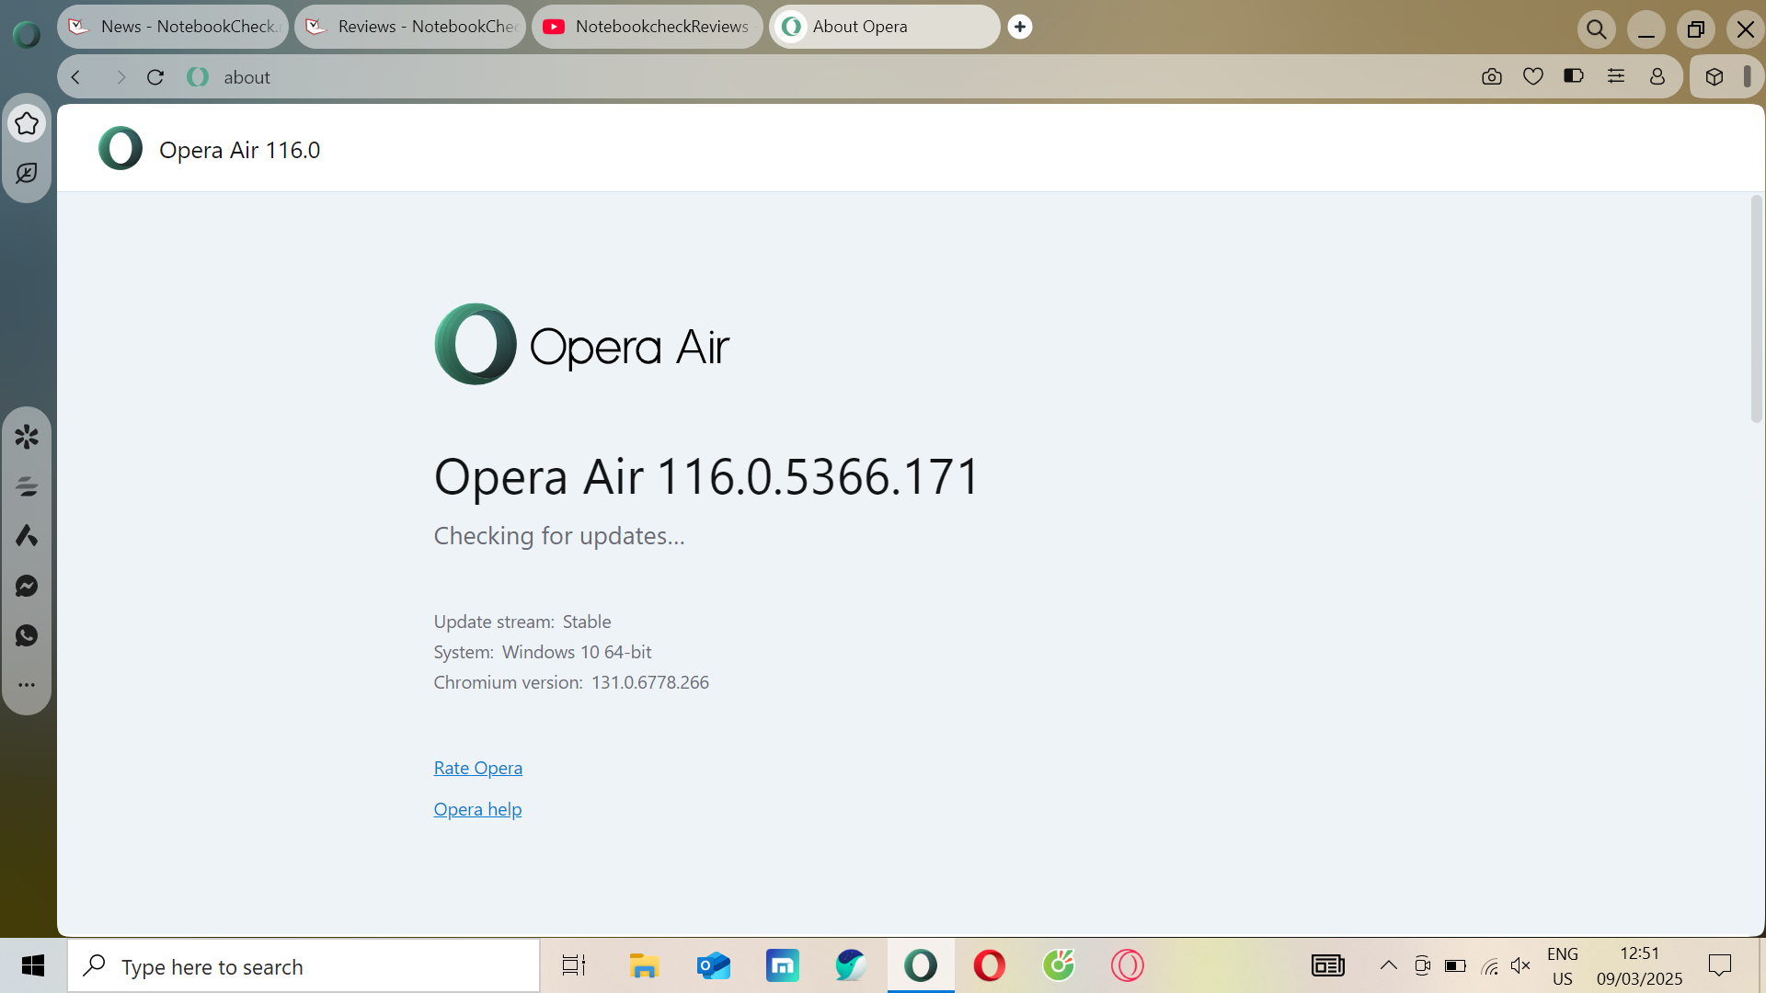Open the battery status tray icon
The width and height of the screenshot is (1766, 993).
pyautogui.click(x=1455, y=965)
